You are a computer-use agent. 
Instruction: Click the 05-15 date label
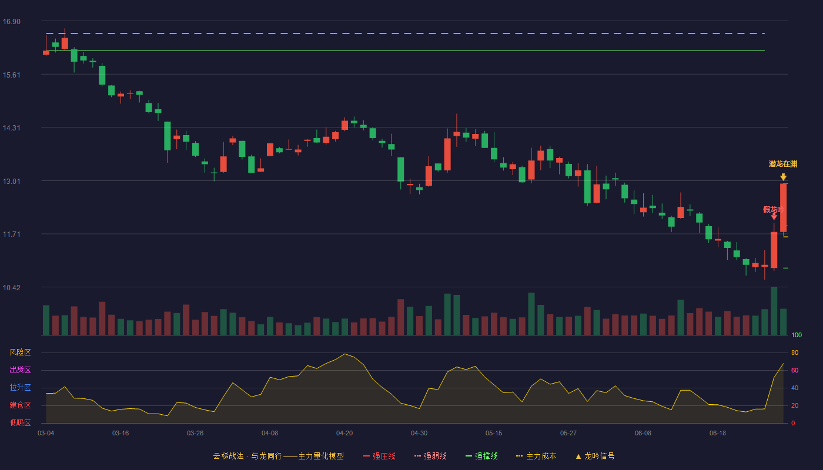[494, 433]
